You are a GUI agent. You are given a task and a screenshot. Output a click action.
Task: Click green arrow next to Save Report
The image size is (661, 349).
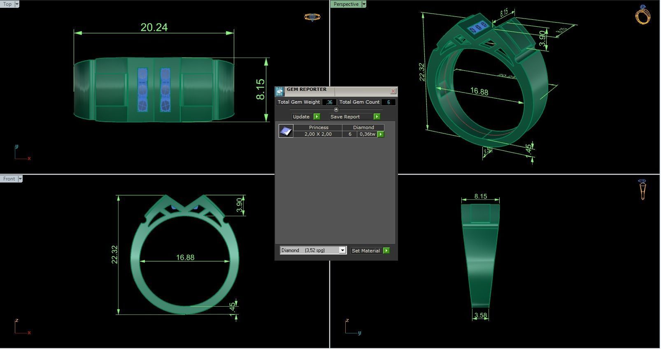(377, 117)
